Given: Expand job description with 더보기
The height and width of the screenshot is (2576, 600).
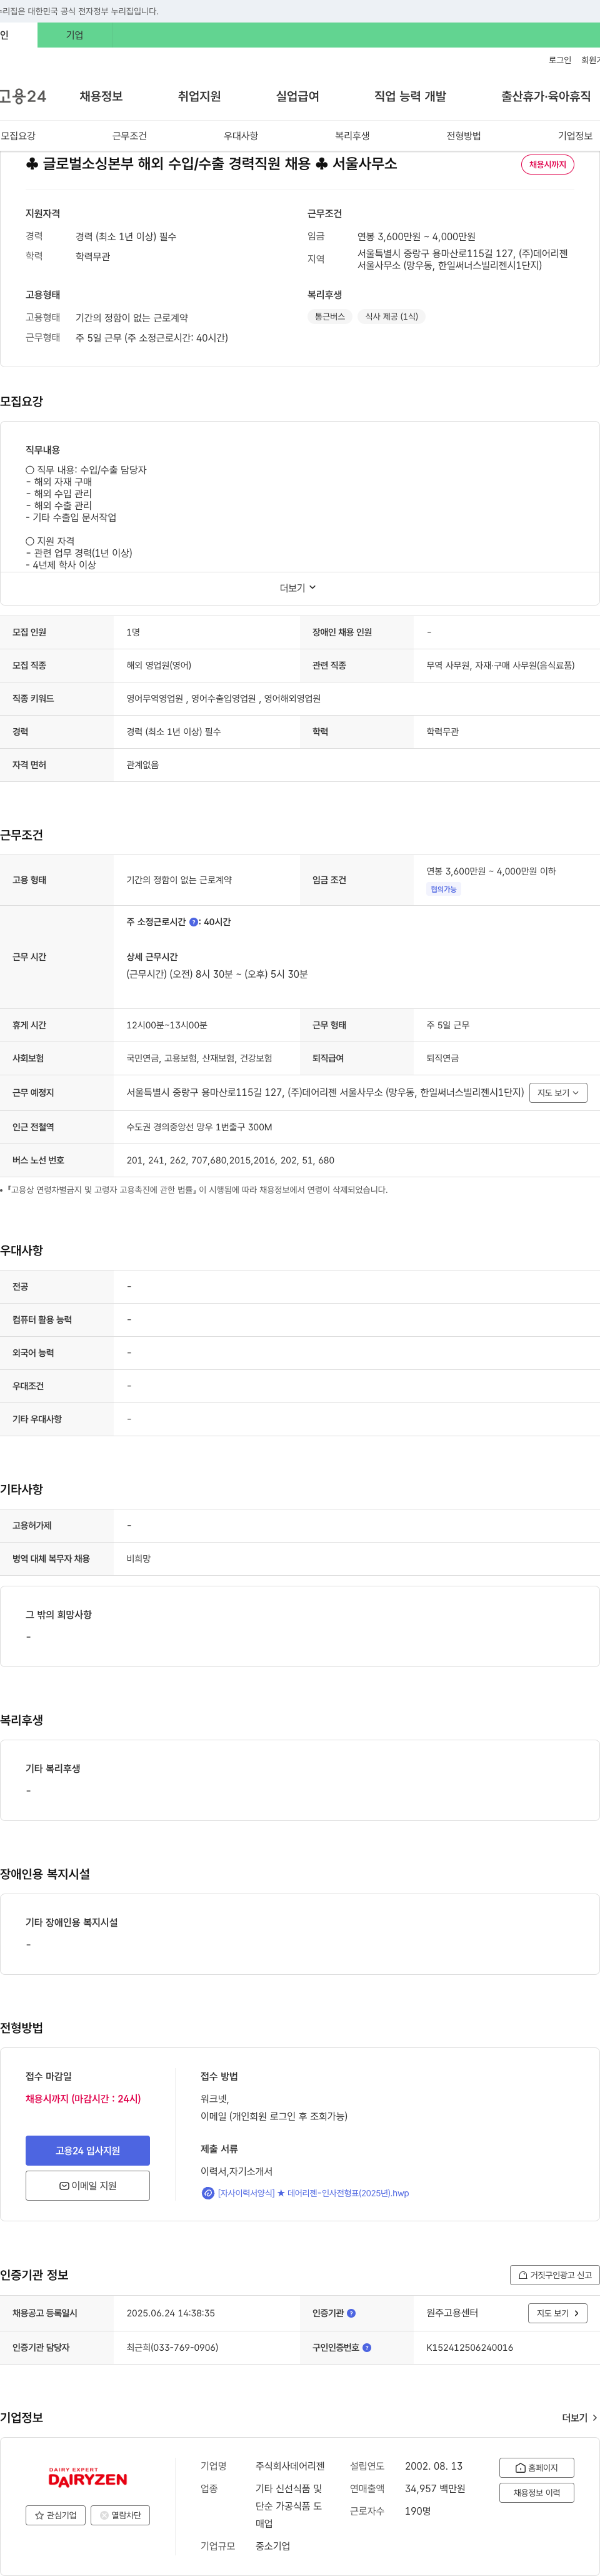Looking at the screenshot, I should pyautogui.click(x=297, y=588).
